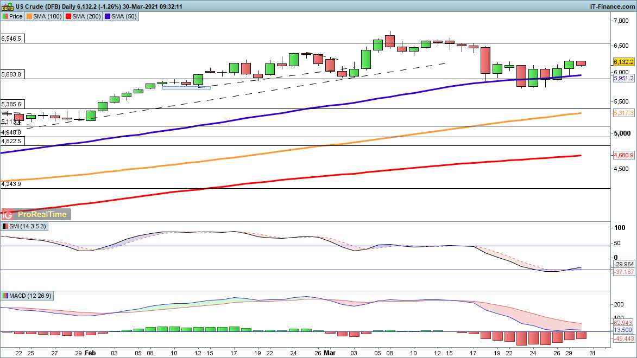Click the Price legend candle icon
The image size is (637, 358).
pos(5,17)
